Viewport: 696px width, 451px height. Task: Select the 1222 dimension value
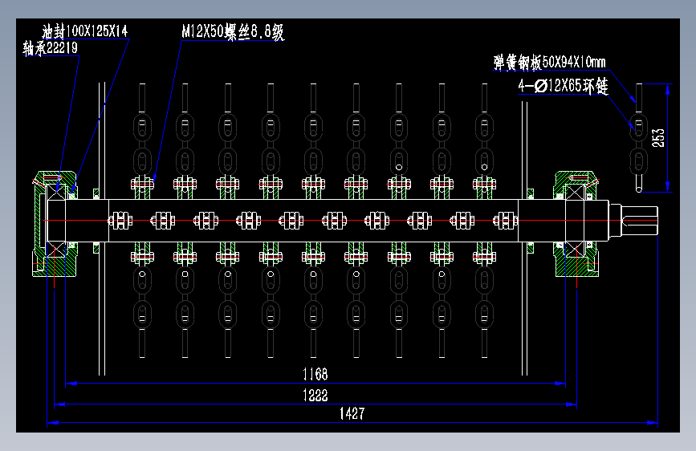(x=315, y=395)
